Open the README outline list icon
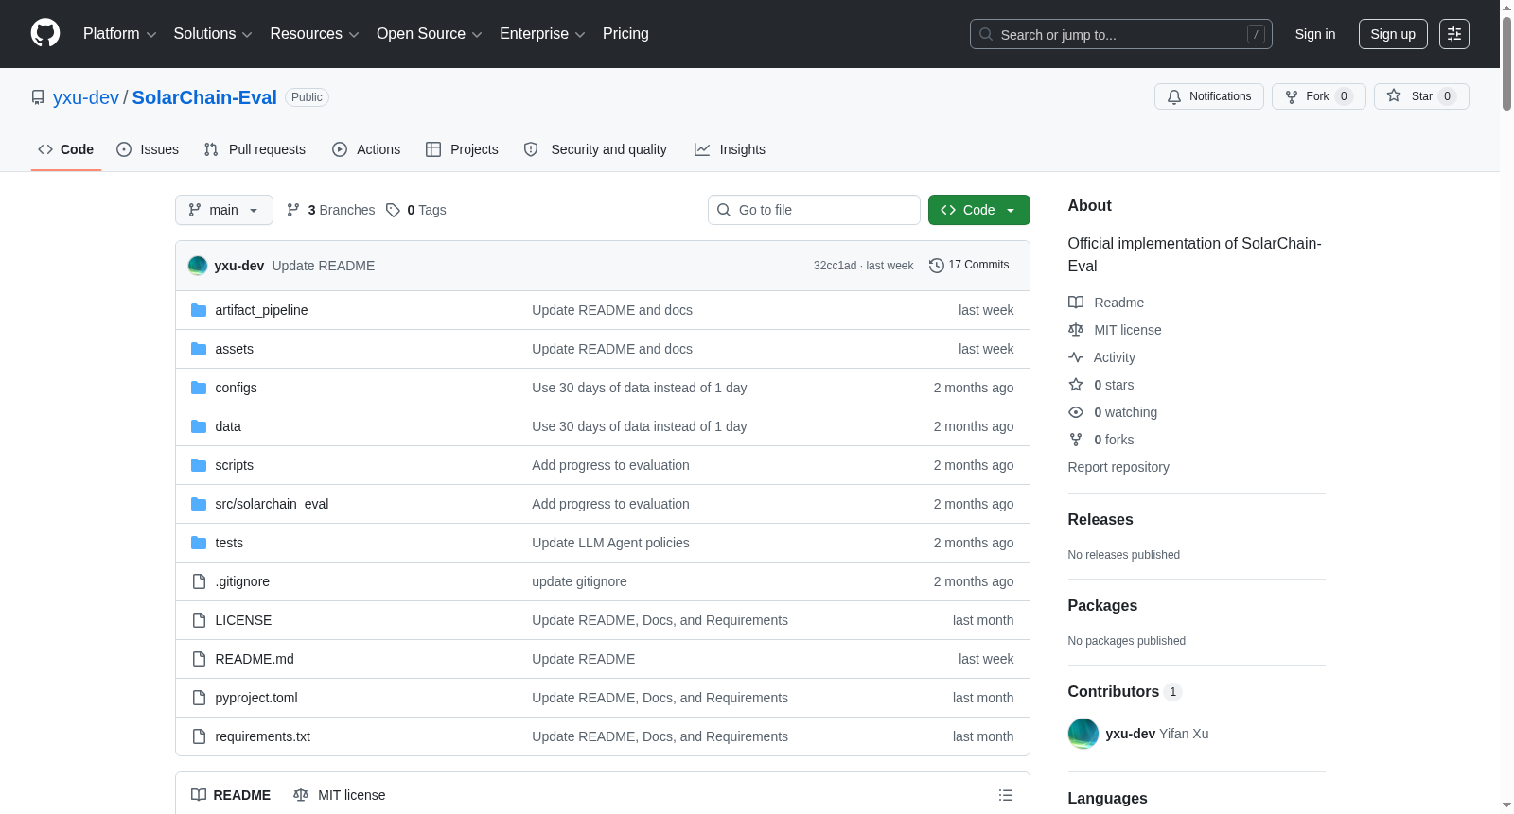Image resolution: width=1514 pixels, height=814 pixels. coord(1006,795)
